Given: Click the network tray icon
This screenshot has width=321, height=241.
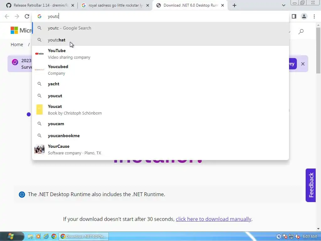Looking at the screenshot, I should click(291, 237).
